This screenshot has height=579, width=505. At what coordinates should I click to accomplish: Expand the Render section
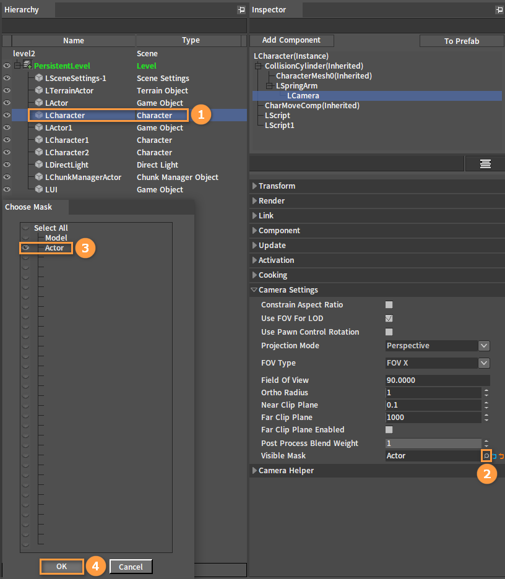point(254,201)
